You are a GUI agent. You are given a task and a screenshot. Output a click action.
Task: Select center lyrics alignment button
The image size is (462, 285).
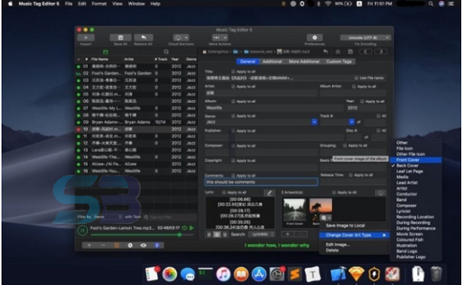click(217, 234)
